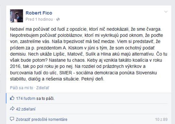Click on the post body text

pyautogui.click(x=88, y=54)
